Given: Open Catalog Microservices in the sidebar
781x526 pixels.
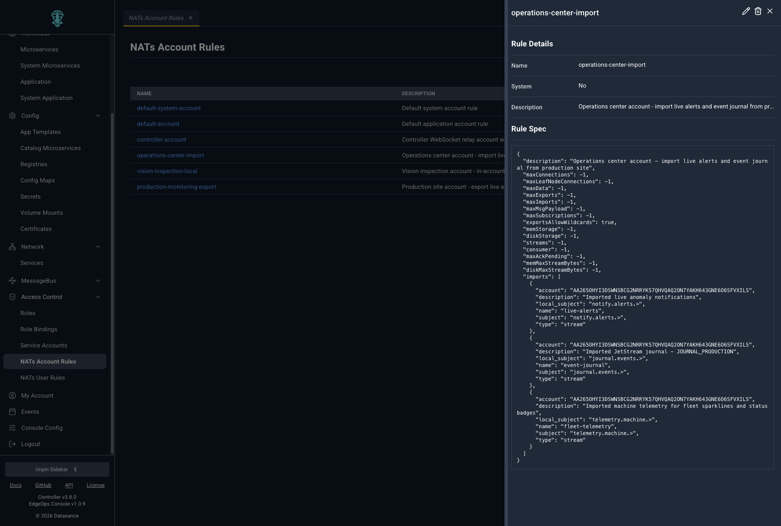Looking at the screenshot, I should point(51,148).
